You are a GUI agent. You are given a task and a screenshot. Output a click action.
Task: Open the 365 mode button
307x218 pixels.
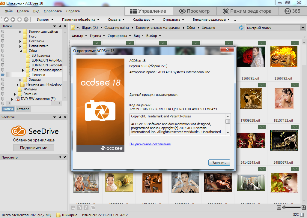pos(292,11)
